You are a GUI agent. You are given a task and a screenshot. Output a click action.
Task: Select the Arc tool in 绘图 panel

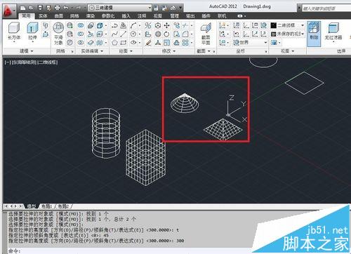point(133,25)
